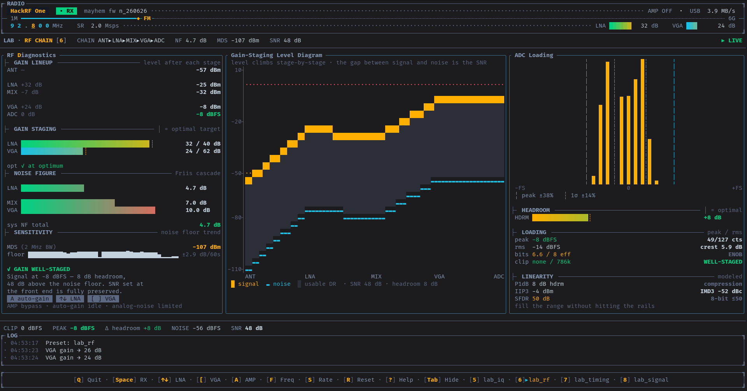Toggle the A auto-gain button
This screenshot has height=391, width=747.
coord(30,299)
